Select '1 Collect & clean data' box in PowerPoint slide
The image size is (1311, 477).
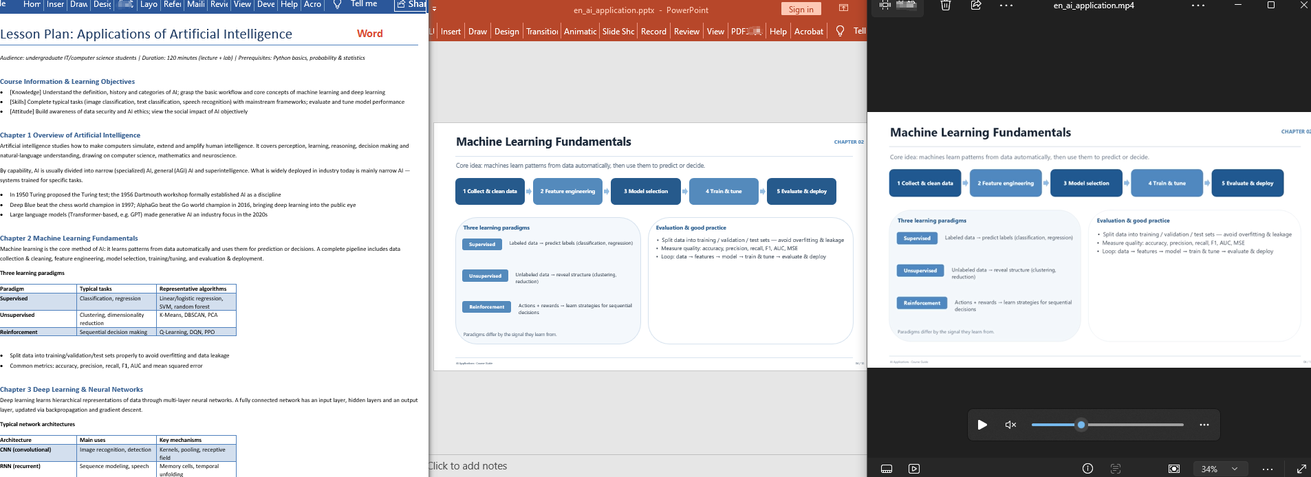point(490,191)
